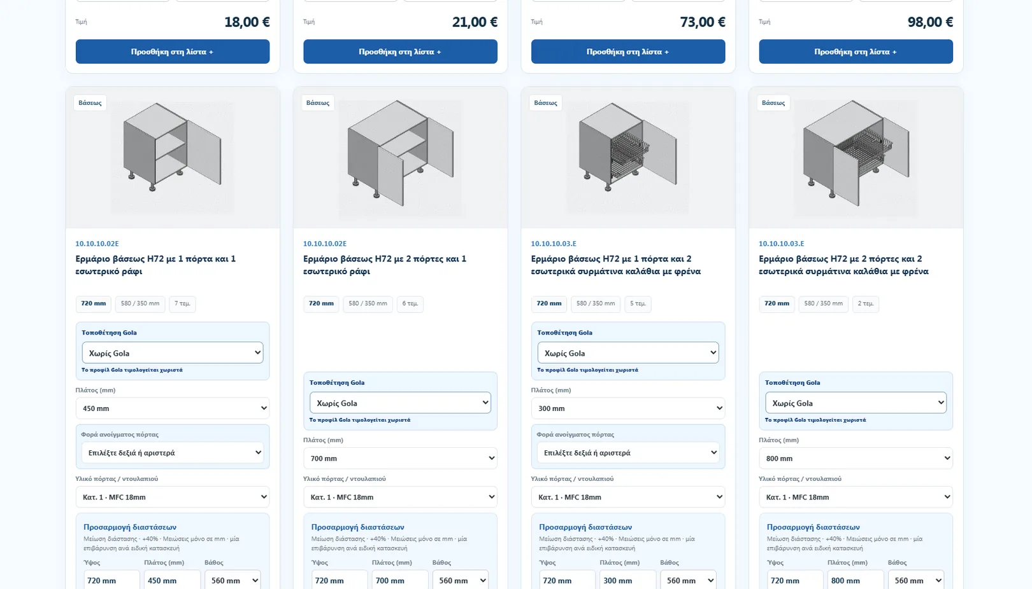Expand the 300 mm width dropdown
The height and width of the screenshot is (589, 1032).
[x=628, y=408]
